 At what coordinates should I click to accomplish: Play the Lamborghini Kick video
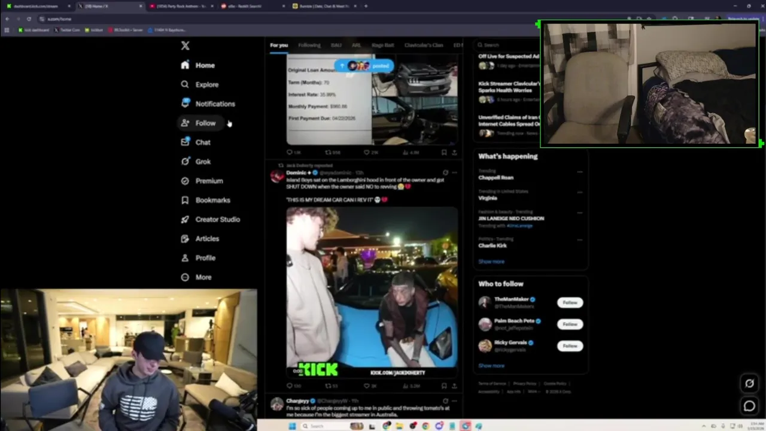[x=372, y=292]
